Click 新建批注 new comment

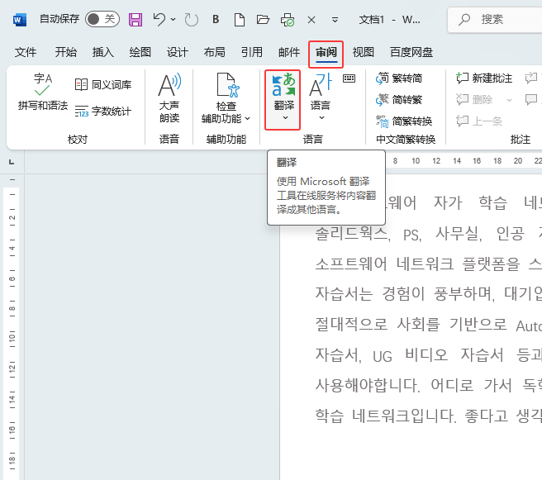(x=484, y=78)
